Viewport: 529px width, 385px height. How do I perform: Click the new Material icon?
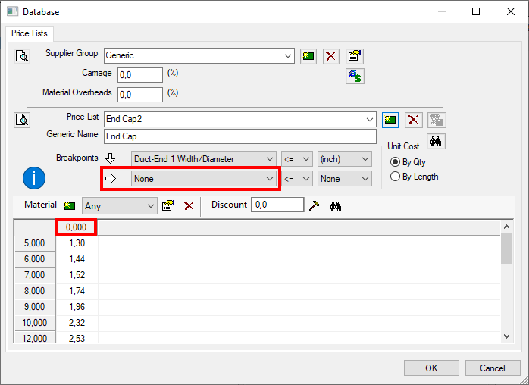(70, 206)
